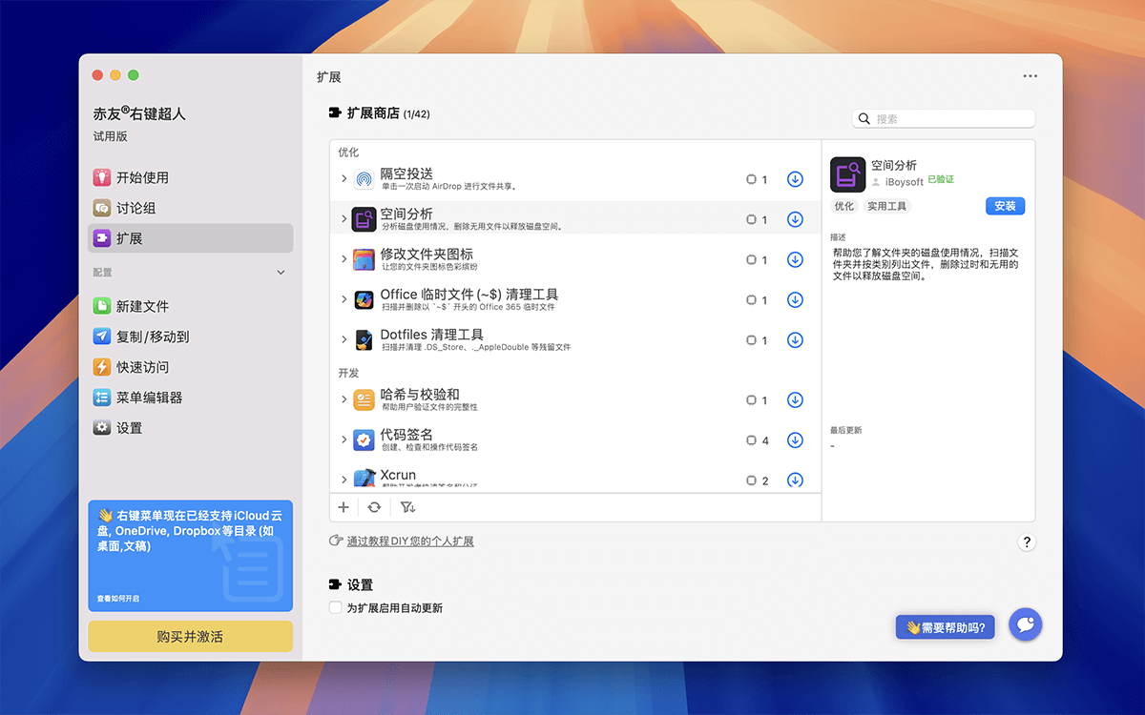Add a new extension with plus icon
Image resolution: width=1145 pixels, height=715 pixels.
[343, 507]
